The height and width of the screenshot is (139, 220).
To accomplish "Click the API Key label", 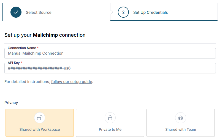I will 14,63.
